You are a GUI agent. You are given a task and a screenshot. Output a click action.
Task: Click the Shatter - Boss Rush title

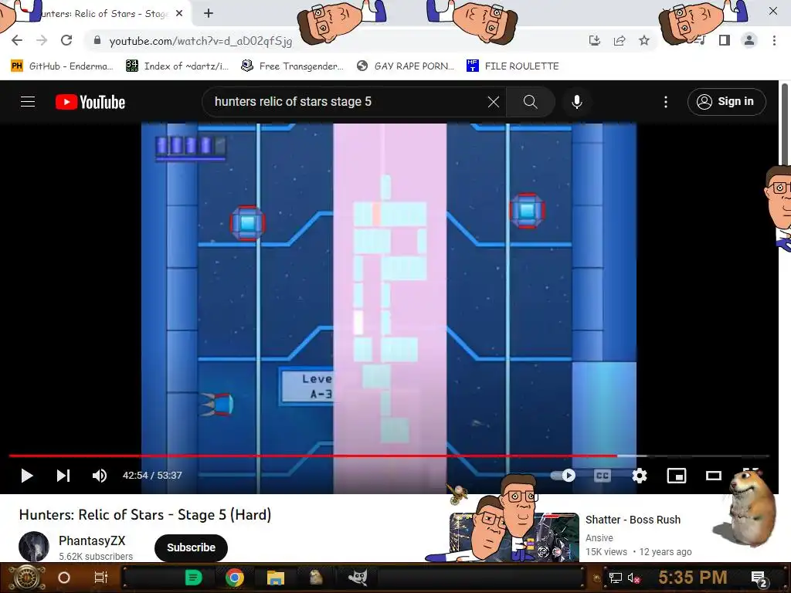coord(633,520)
